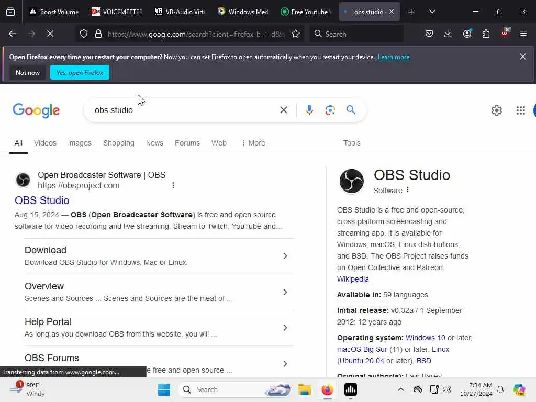Select the Forums search filter
The image size is (536, 402).
point(187,143)
